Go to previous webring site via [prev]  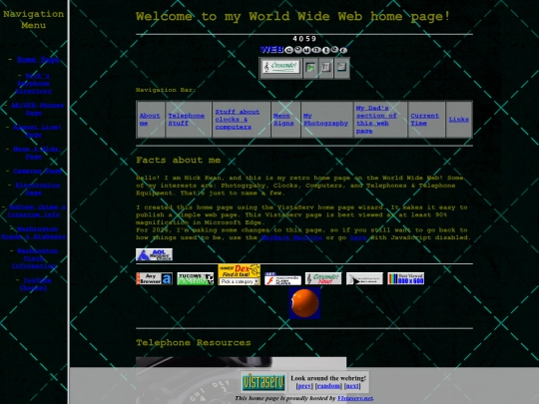304,386
